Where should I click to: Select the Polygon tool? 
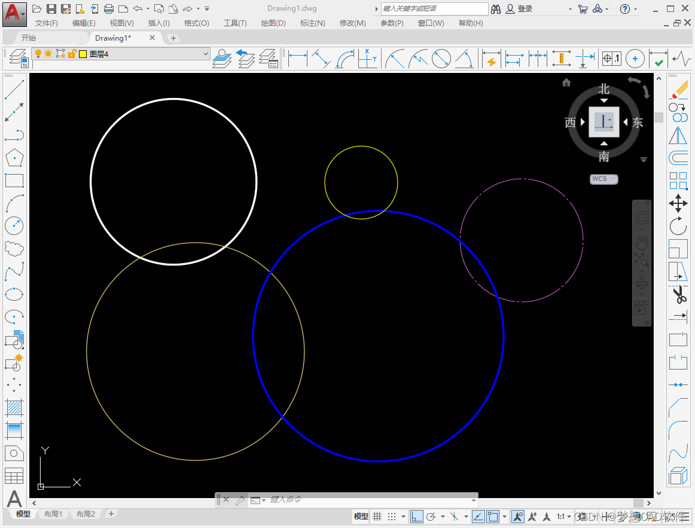[14, 158]
